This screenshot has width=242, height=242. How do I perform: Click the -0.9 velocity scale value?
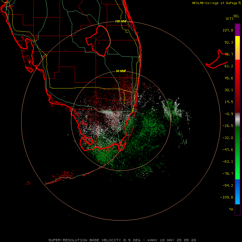229,114
